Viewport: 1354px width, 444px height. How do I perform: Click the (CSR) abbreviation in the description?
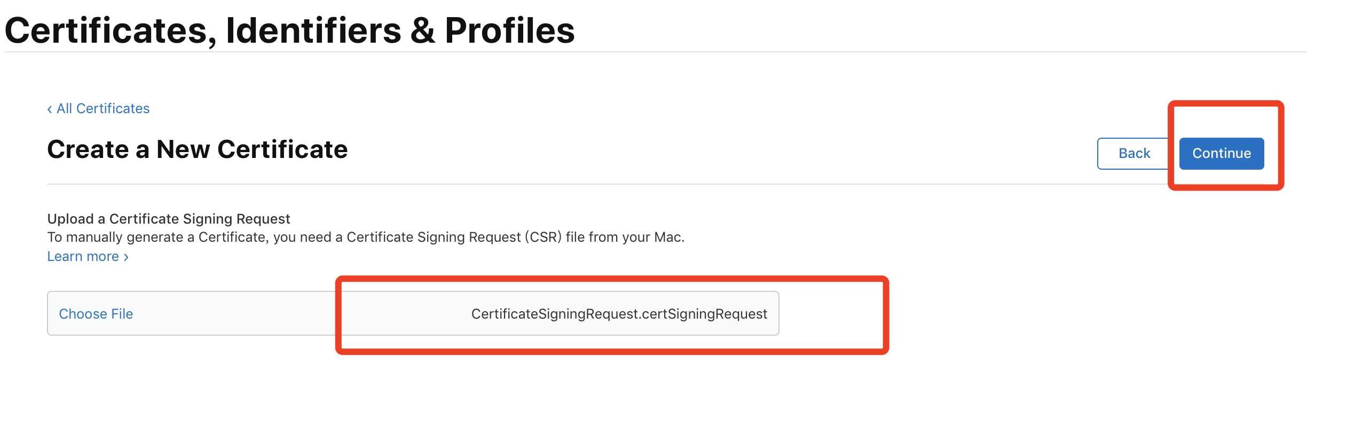(x=543, y=237)
